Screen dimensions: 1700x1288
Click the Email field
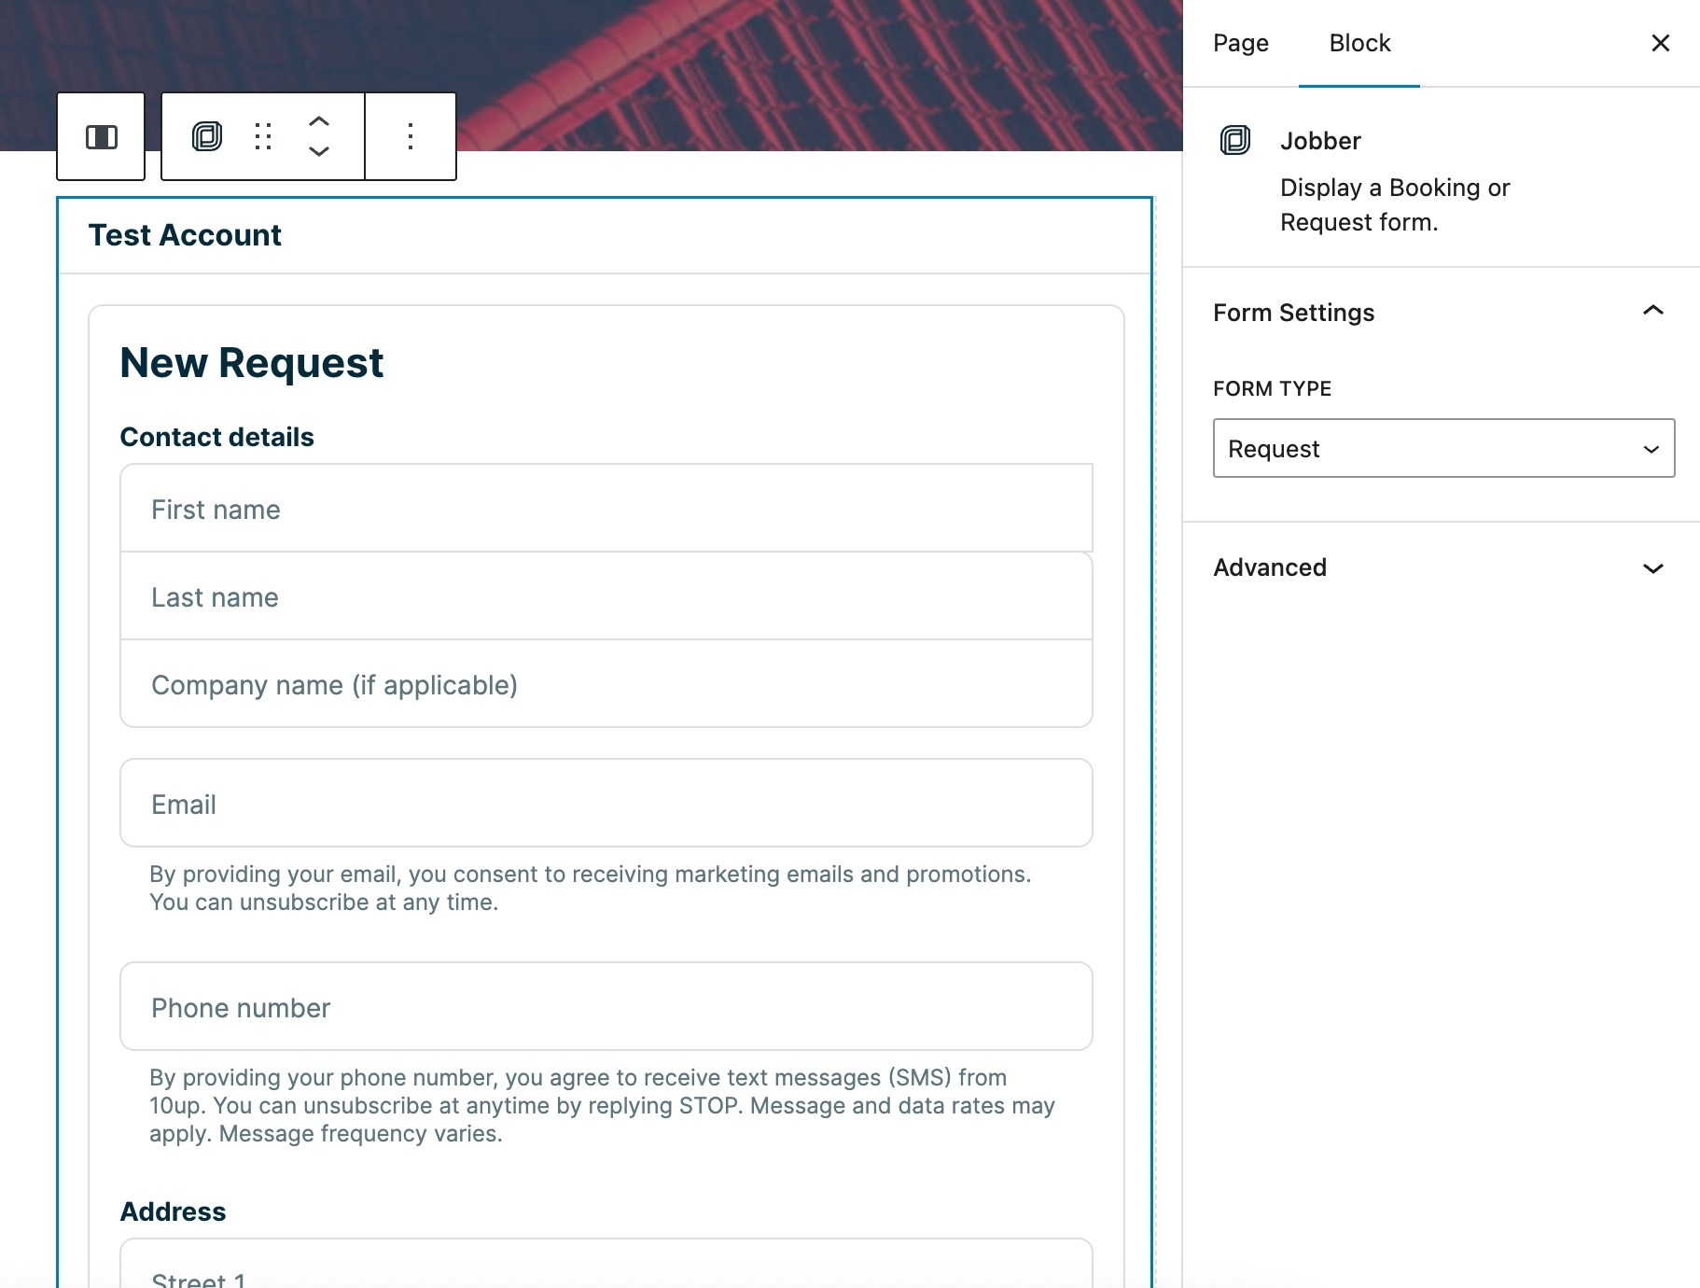pyautogui.click(x=606, y=803)
